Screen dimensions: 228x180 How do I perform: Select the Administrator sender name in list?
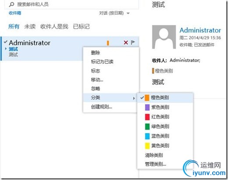point(30,43)
